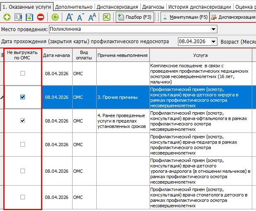Open the medical exam date dropdown
The height and width of the screenshot is (211, 256).
tap(214, 42)
